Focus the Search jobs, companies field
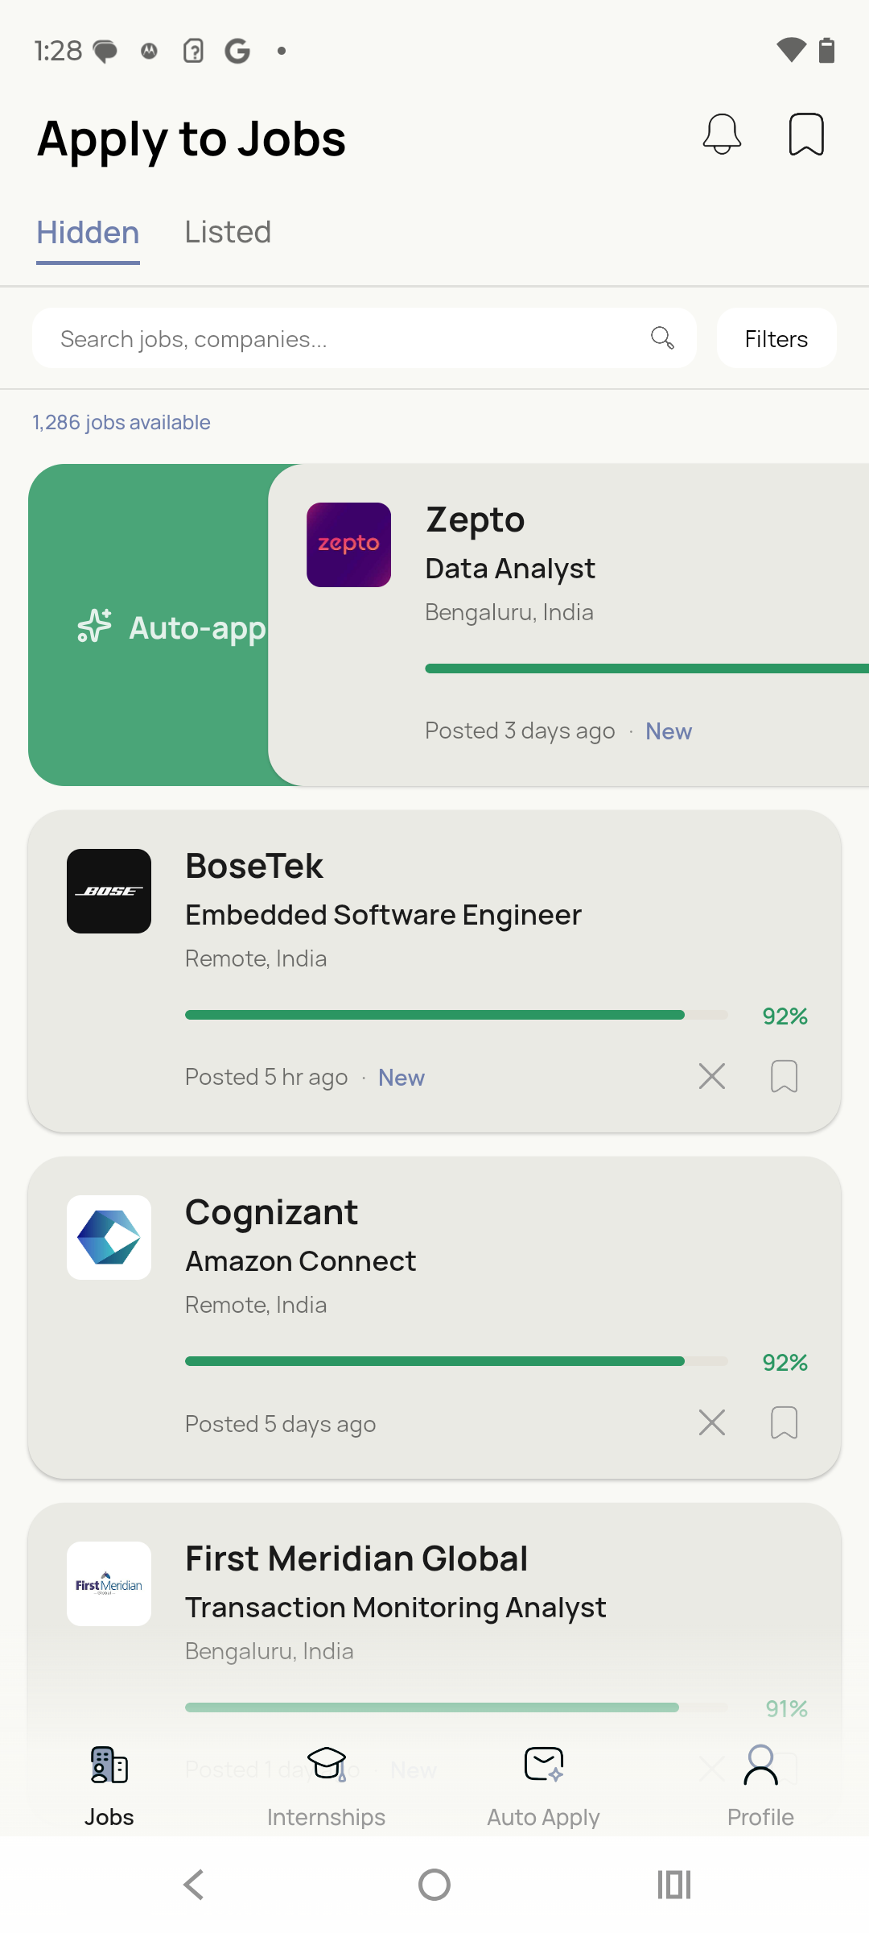The height and width of the screenshot is (1933, 869). point(364,338)
